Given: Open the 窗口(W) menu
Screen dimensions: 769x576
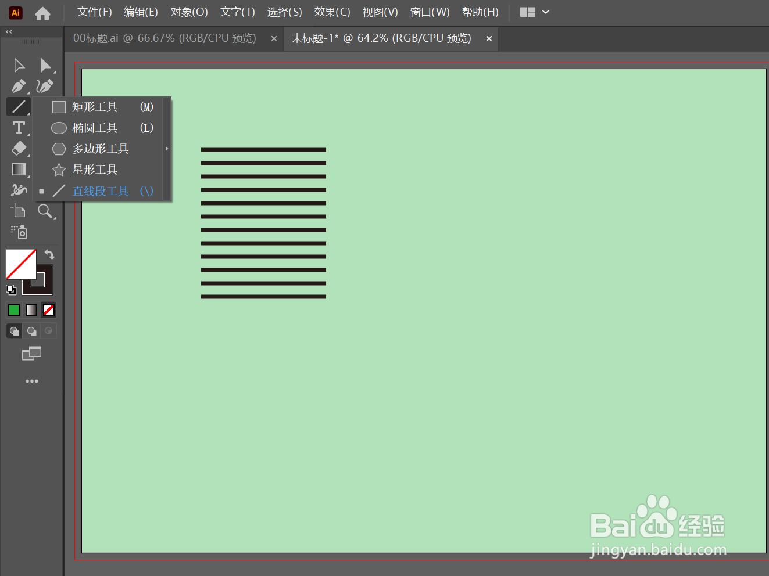Looking at the screenshot, I should (430, 12).
